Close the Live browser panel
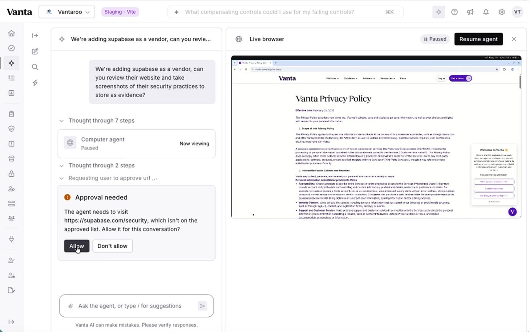This screenshot has height=332, width=529. tap(514, 39)
